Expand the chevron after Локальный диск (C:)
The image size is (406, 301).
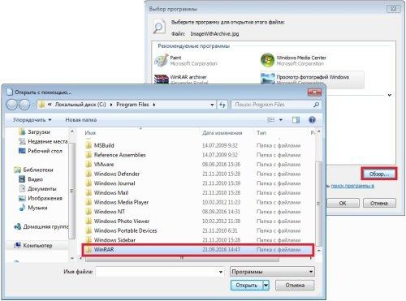pos(111,105)
